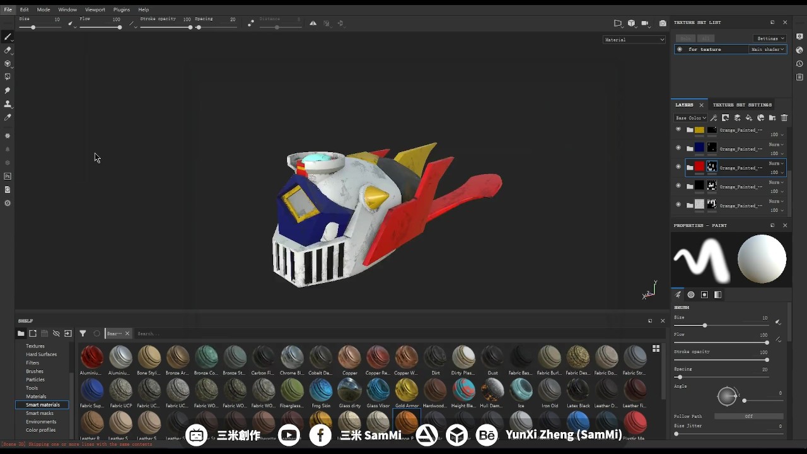
Task: Select the Material picker eyedropper tool
Action: [x=8, y=117]
